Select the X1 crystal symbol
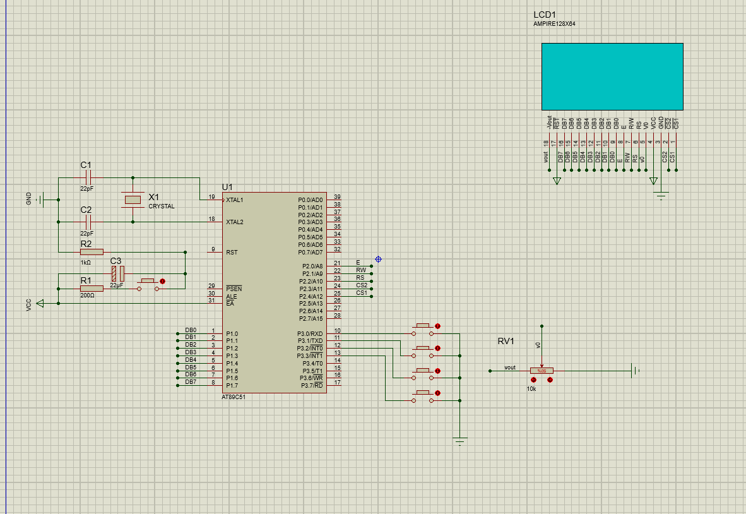Screen dimensions: 746x514 [133, 200]
